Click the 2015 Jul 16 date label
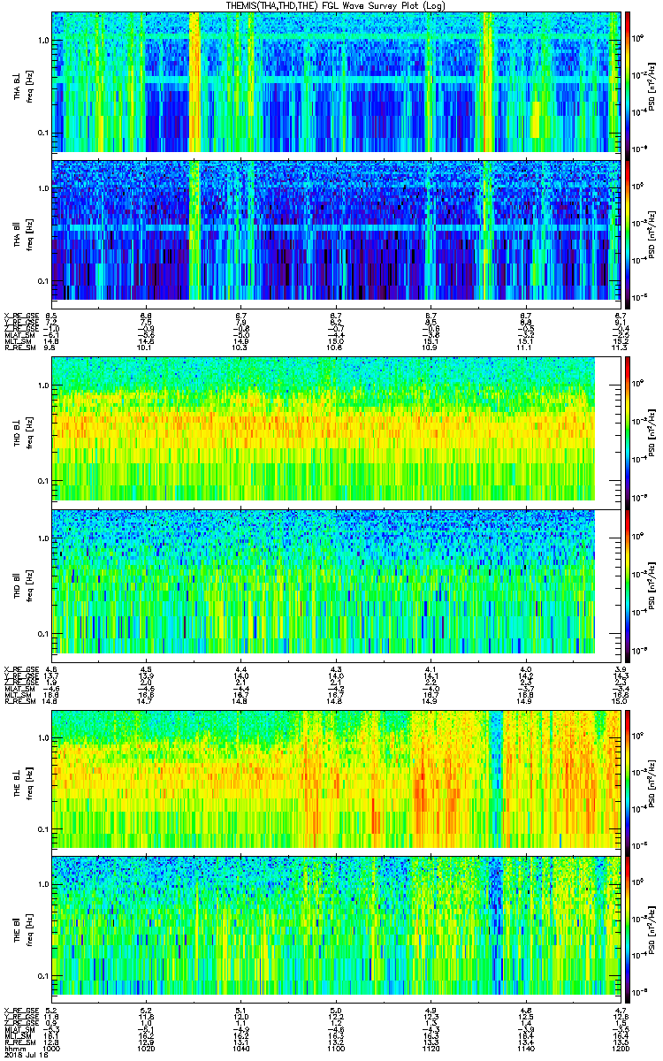 click(23, 1055)
